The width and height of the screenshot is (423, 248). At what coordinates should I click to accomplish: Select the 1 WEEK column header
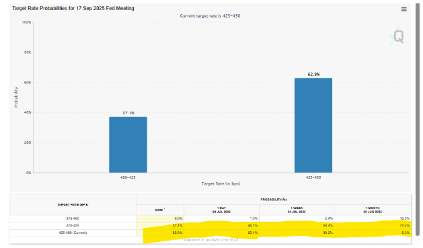(297, 210)
